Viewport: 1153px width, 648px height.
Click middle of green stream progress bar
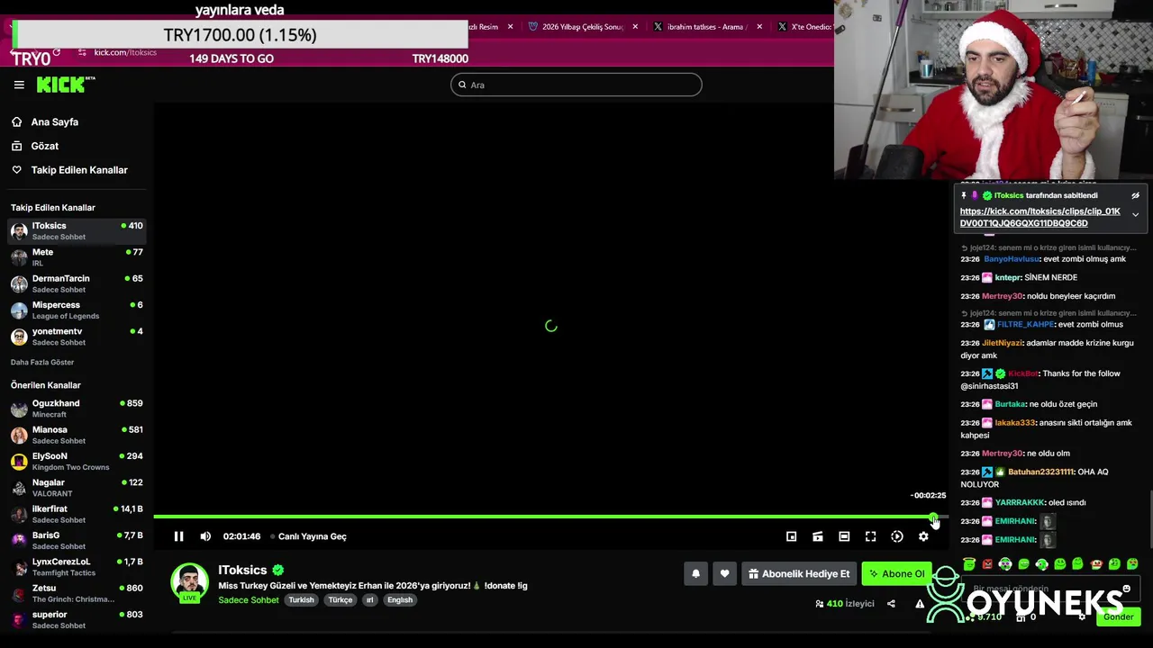coord(544,517)
